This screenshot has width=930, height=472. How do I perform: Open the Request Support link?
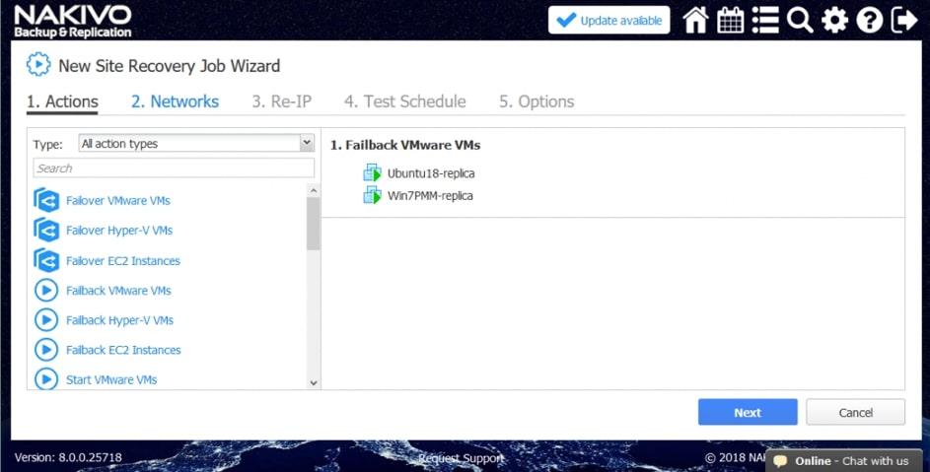[461, 458]
